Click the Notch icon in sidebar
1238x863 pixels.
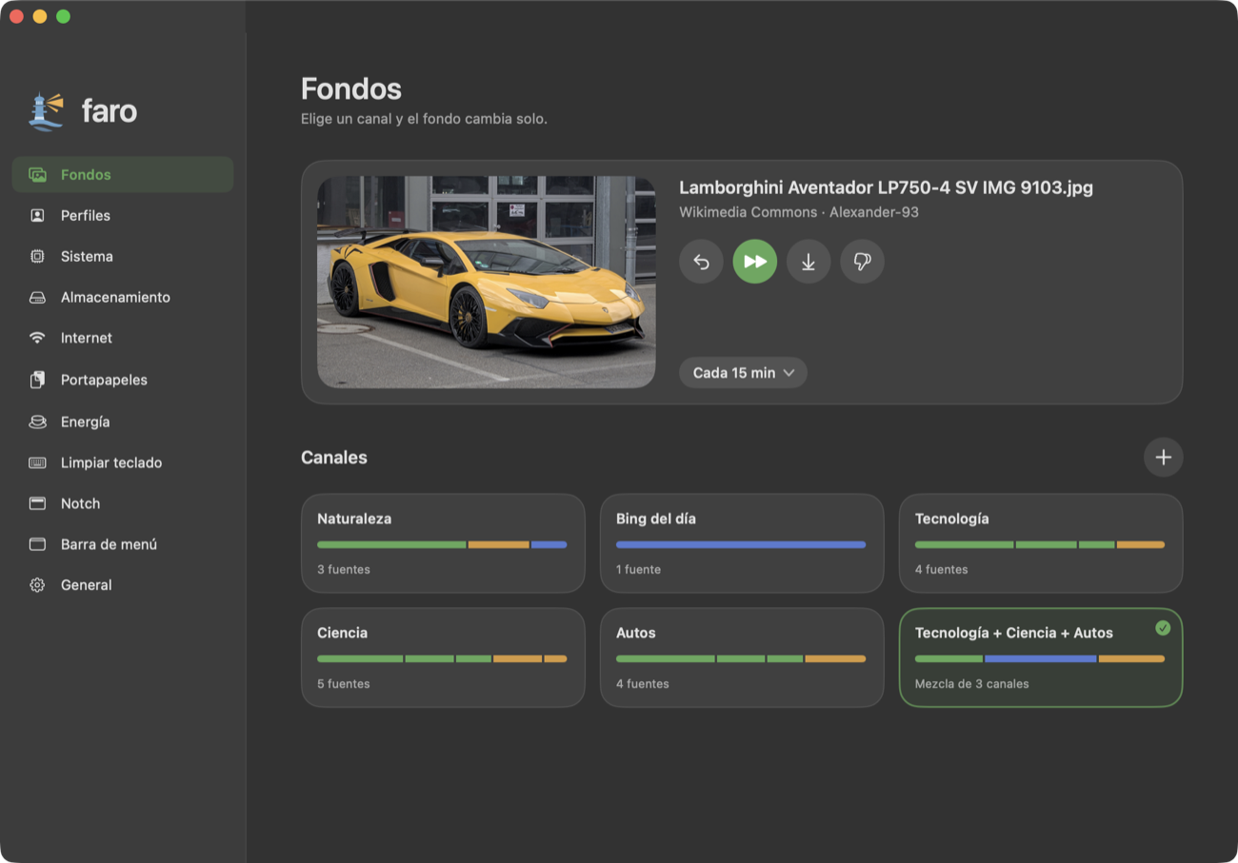[x=37, y=503]
